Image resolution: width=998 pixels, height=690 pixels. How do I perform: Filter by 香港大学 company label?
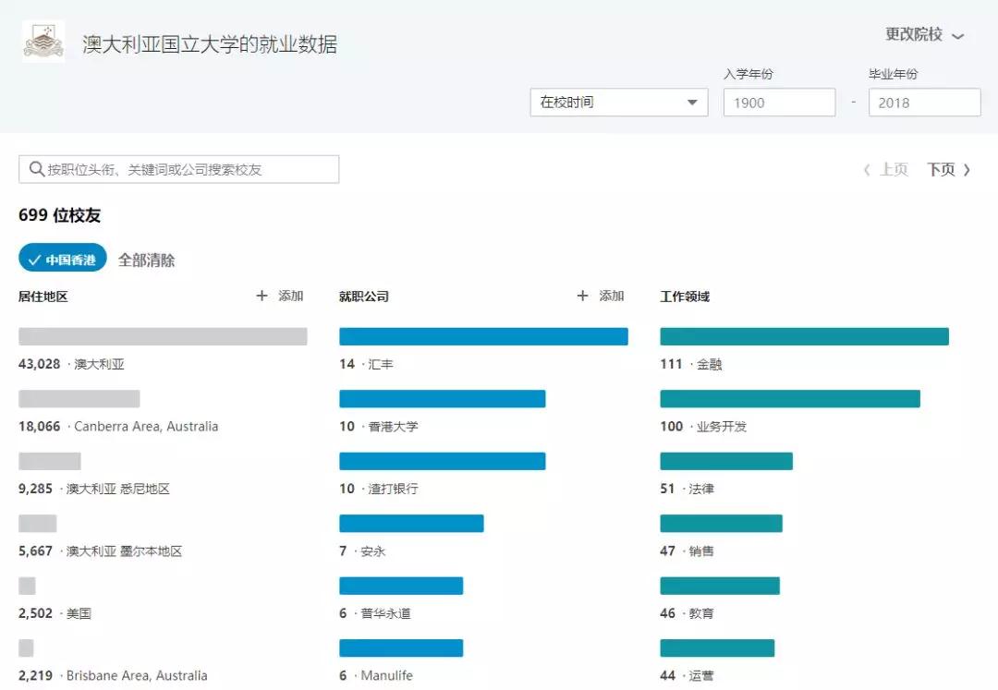pos(393,427)
